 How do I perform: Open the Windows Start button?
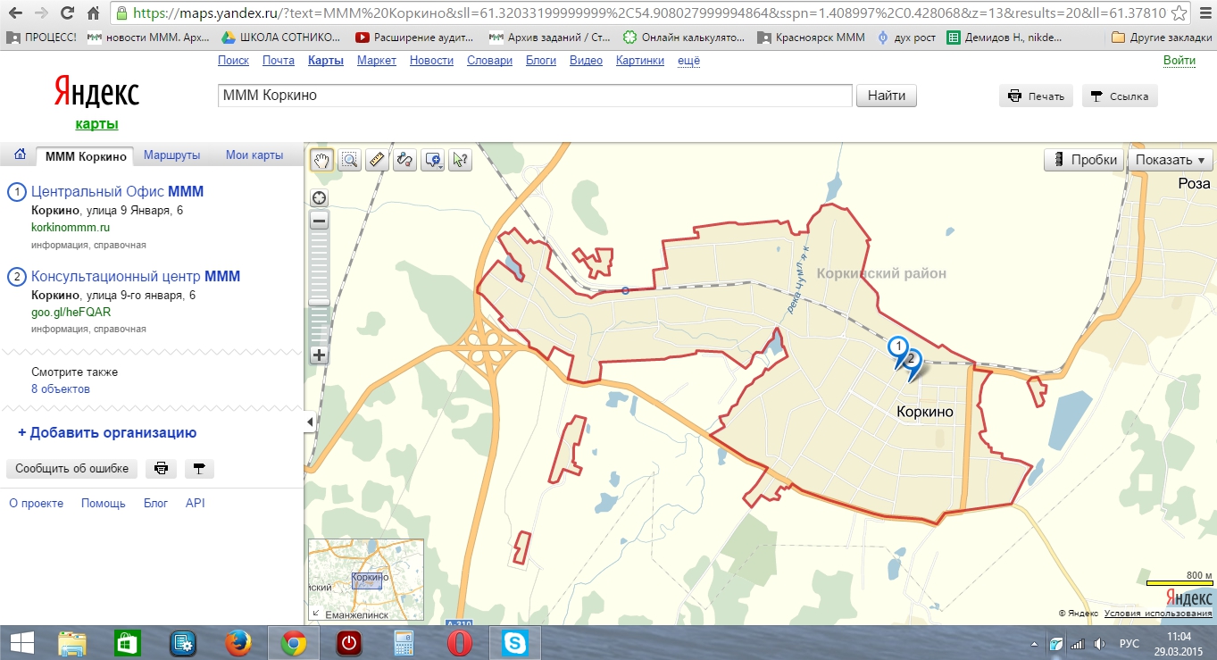[x=21, y=643]
